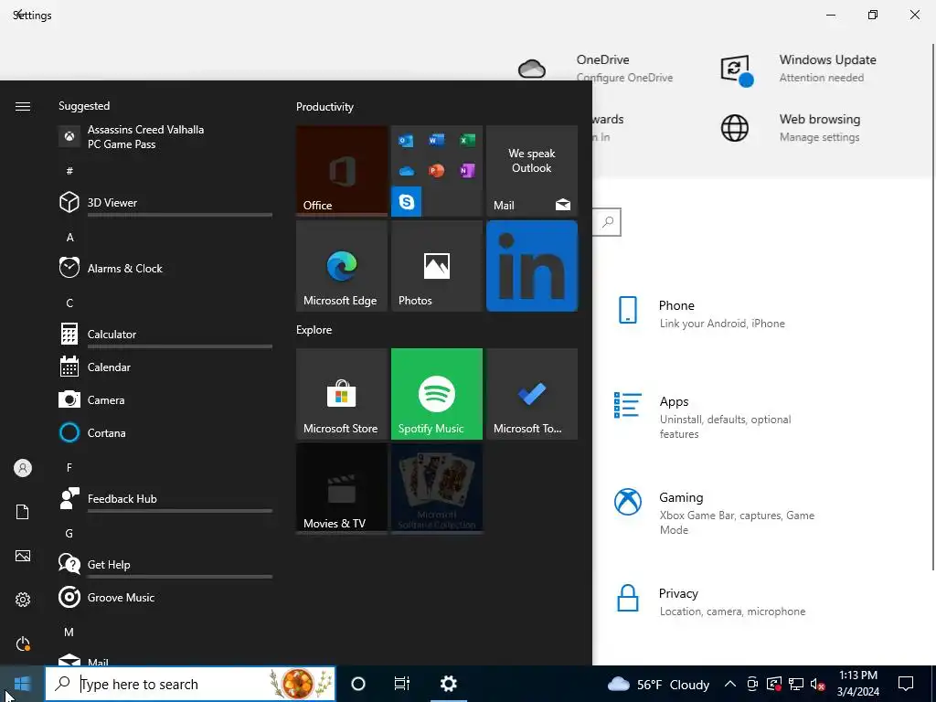
Task: Open Microsoft To Do tile
Action: [x=532, y=394]
